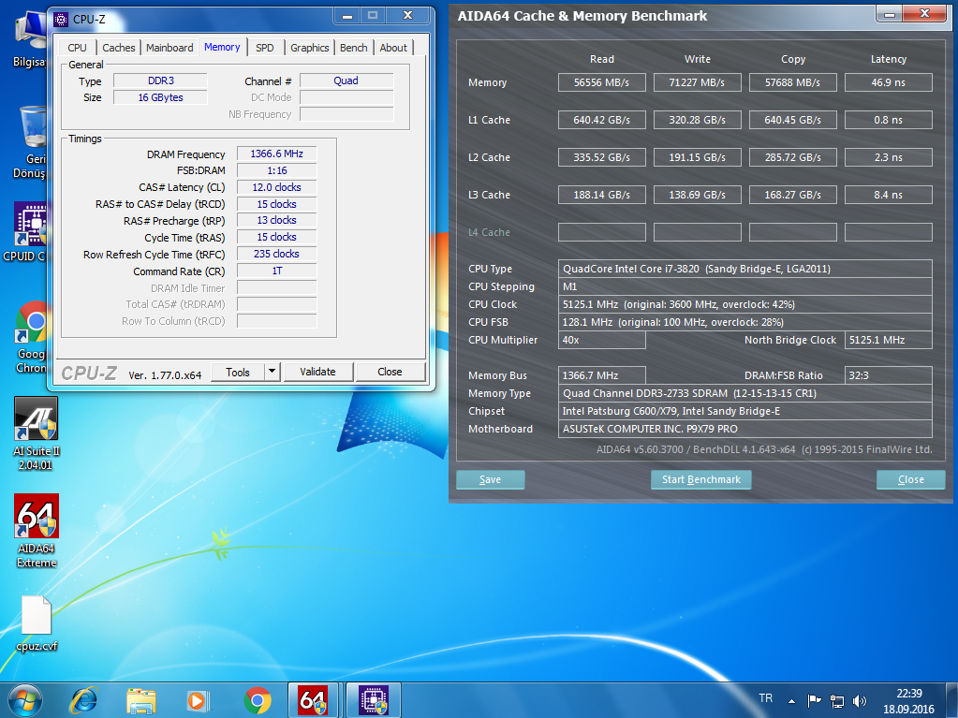Click the TR input language indicator
The height and width of the screenshot is (718, 958).
765,698
